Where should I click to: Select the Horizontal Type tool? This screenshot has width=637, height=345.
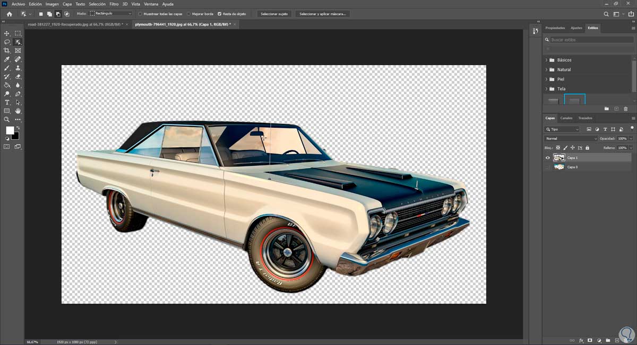pyautogui.click(x=7, y=102)
